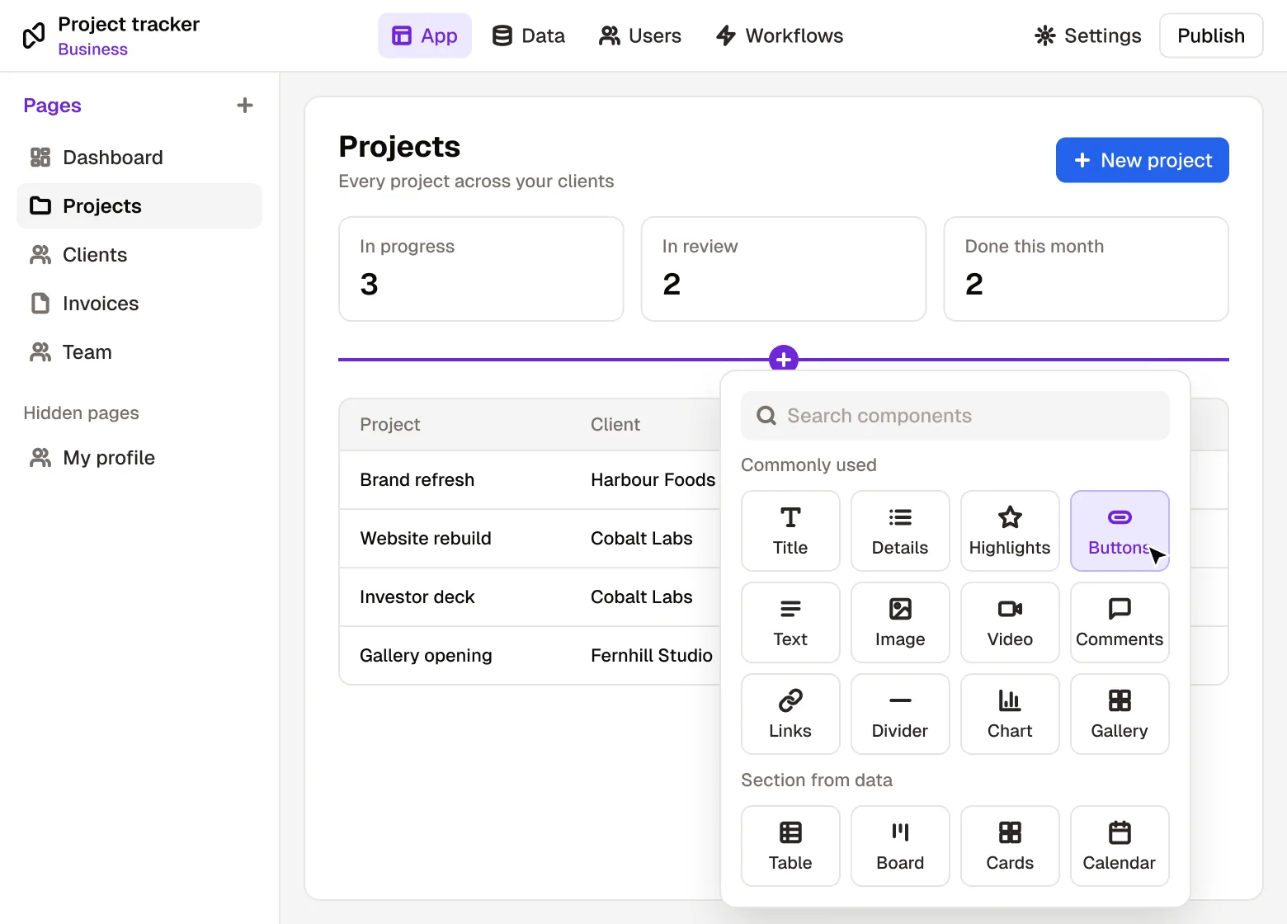Select the Projects page in sidebar

pos(139,206)
